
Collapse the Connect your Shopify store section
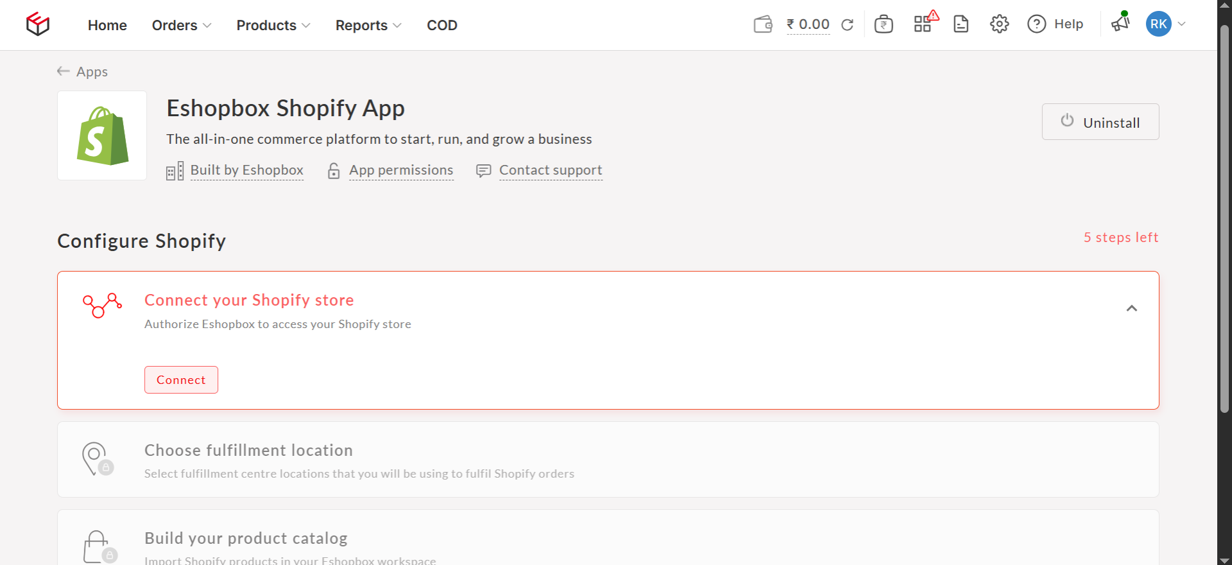pos(1131,308)
